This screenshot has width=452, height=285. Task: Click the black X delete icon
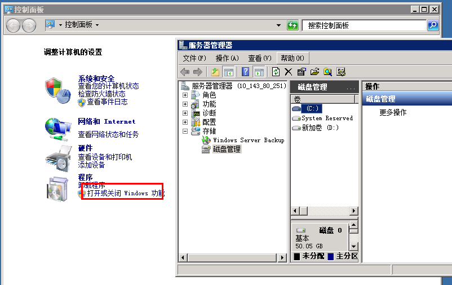288,72
